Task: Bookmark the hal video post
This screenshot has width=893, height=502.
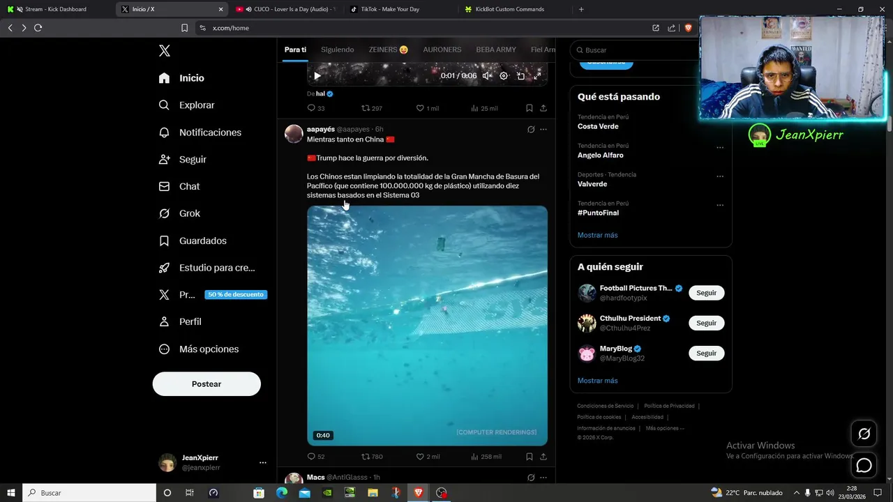Action: (x=530, y=108)
